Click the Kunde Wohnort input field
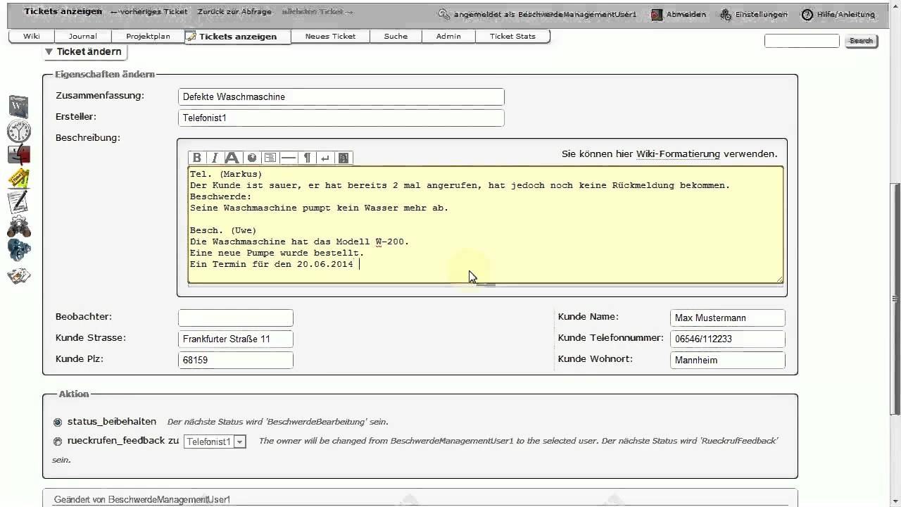901x507 pixels. click(728, 361)
